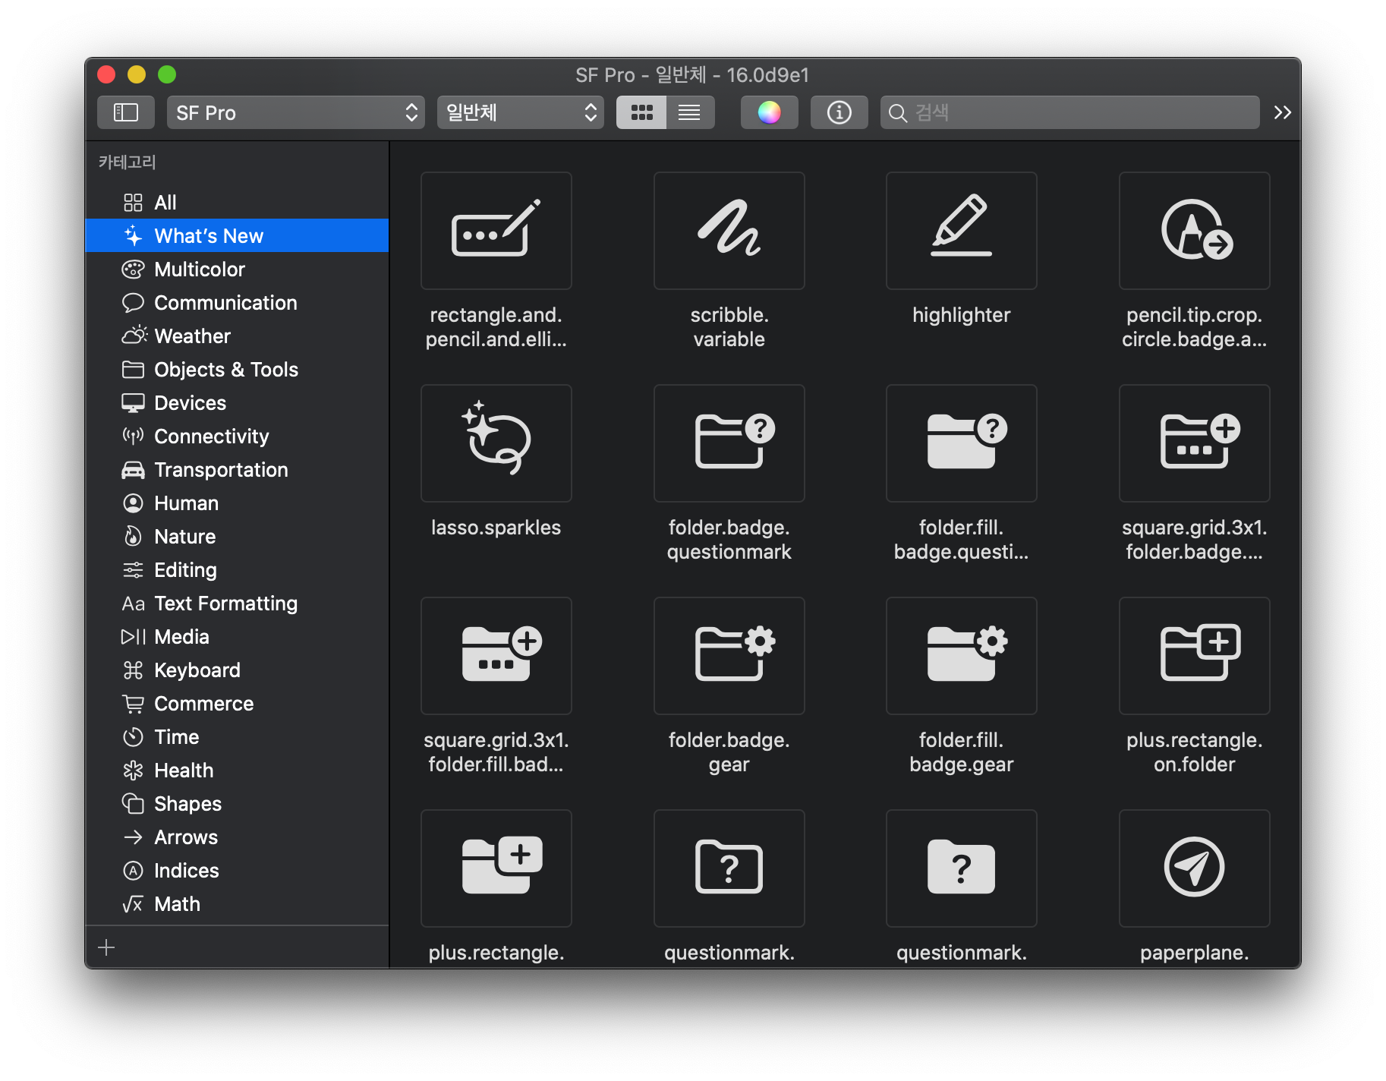The height and width of the screenshot is (1081, 1386).
Task: Choose the folder.fill.badge.gear symbol
Action: 962,656
